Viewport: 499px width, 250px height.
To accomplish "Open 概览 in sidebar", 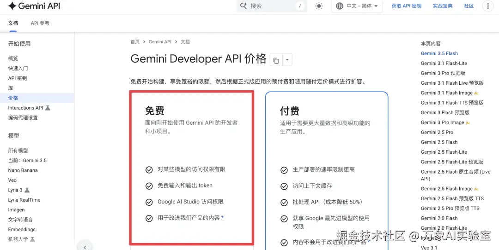I will [x=13, y=58].
